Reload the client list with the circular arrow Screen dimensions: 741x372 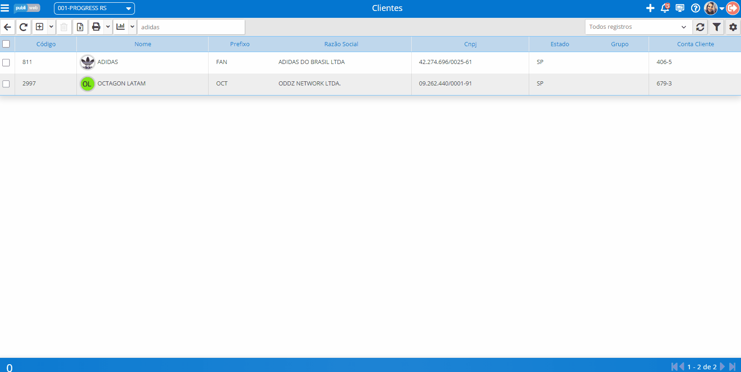(x=23, y=27)
